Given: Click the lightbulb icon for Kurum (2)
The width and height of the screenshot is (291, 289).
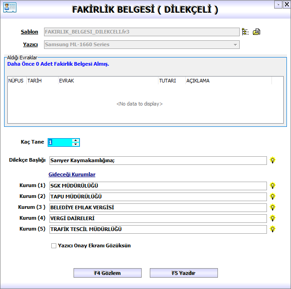Looking at the screenshot, I should tap(273, 197).
